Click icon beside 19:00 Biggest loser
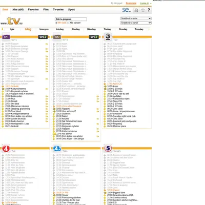This screenshot has width=205, height=205. (x=105, y=193)
